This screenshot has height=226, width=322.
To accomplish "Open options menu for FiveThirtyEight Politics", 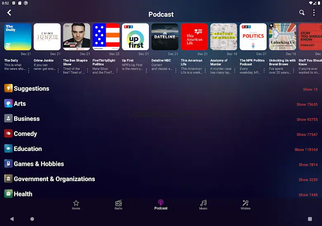I will (117, 71).
